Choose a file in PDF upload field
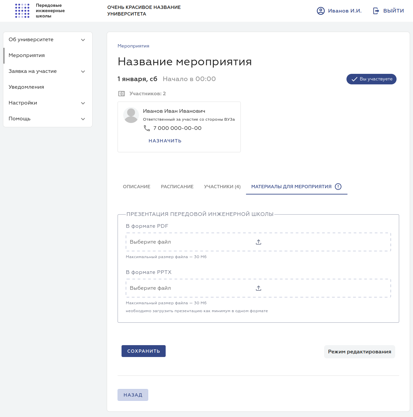This screenshot has width=413, height=417. pyautogui.click(x=258, y=242)
